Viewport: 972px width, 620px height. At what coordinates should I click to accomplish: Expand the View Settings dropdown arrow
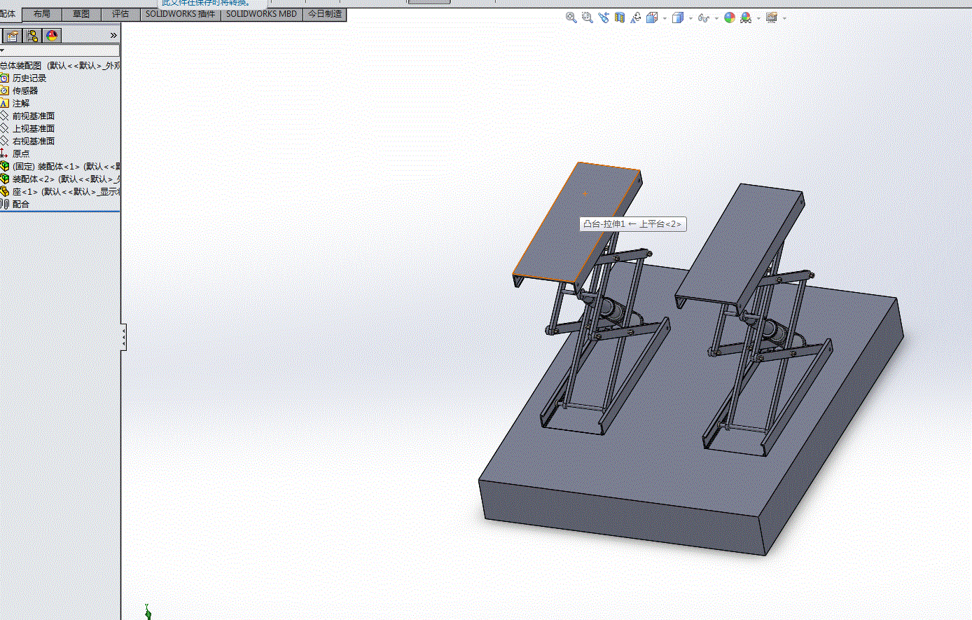(x=784, y=18)
